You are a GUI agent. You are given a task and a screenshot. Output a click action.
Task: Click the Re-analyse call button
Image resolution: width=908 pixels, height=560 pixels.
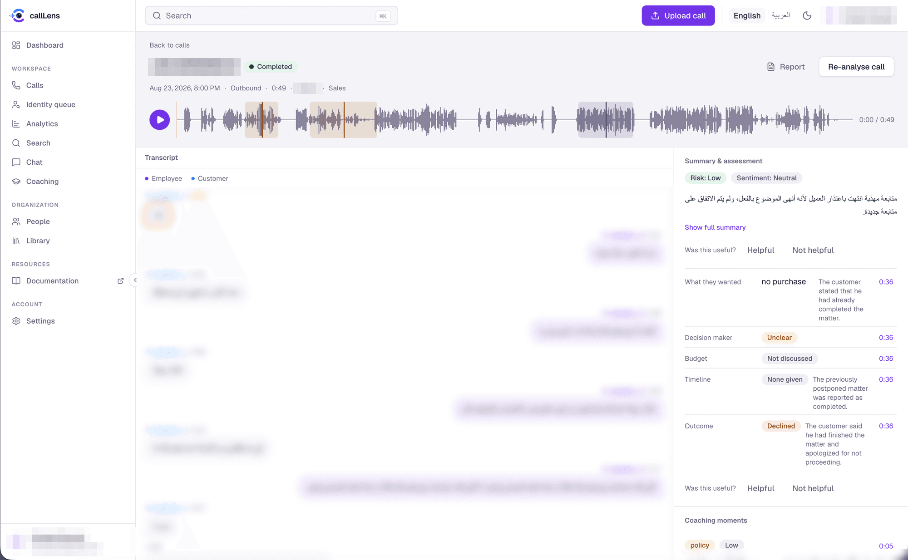856,67
